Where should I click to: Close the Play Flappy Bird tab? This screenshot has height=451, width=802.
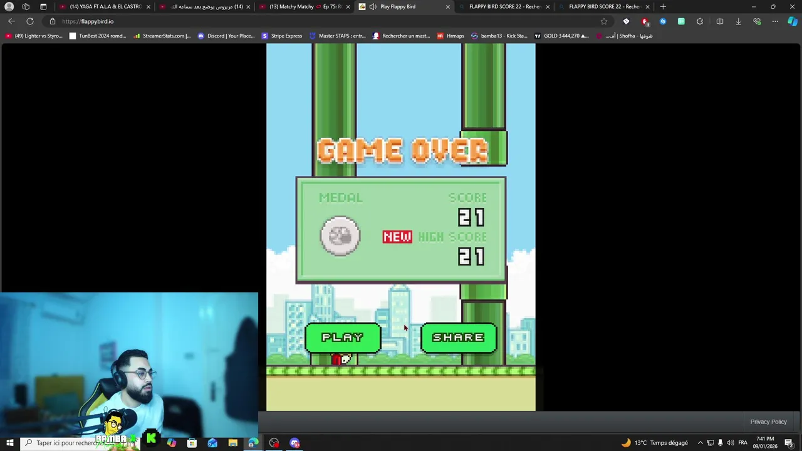[447, 6]
